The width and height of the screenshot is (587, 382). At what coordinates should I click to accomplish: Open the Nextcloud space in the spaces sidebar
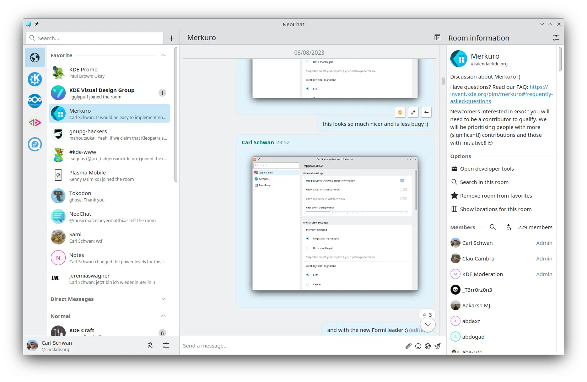click(x=34, y=101)
